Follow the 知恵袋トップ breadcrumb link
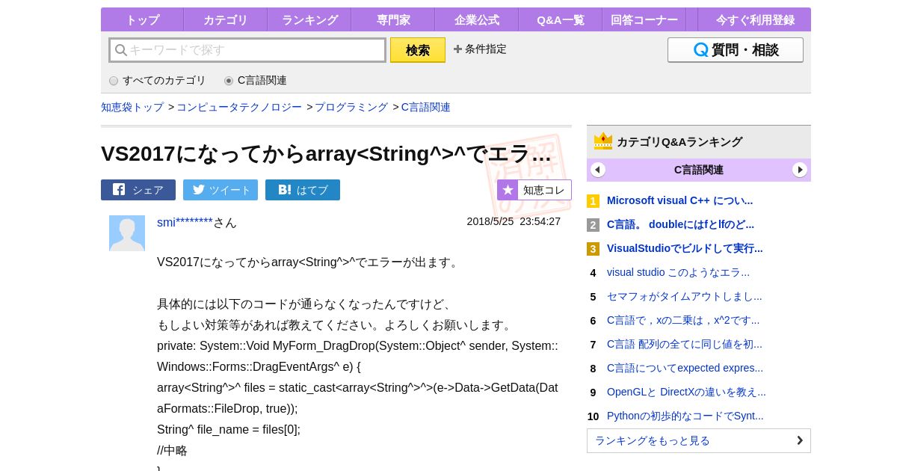The height and width of the screenshot is (471, 897). coord(132,107)
